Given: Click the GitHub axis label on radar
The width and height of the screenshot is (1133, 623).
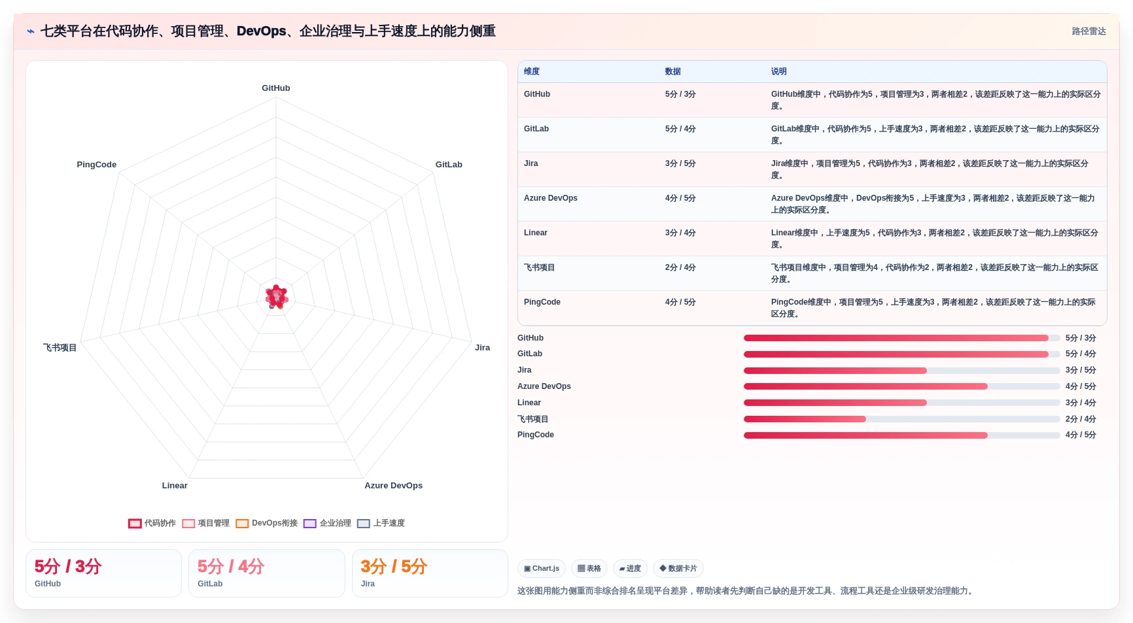Looking at the screenshot, I should [x=276, y=88].
